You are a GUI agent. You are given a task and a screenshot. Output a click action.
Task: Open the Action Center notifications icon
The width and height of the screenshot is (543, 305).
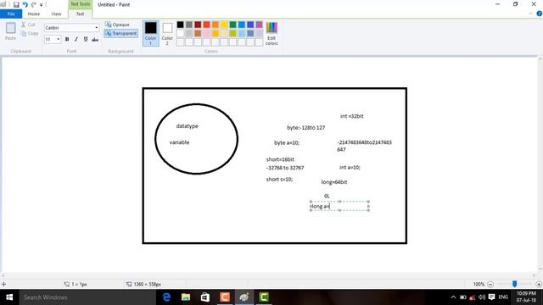coord(491,297)
